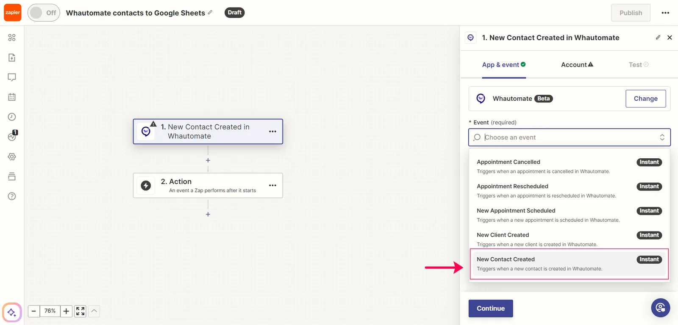The width and height of the screenshot is (678, 325).
Task: Select the New Contact Created trigger card
Action: pyautogui.click(x=208, y=132)
